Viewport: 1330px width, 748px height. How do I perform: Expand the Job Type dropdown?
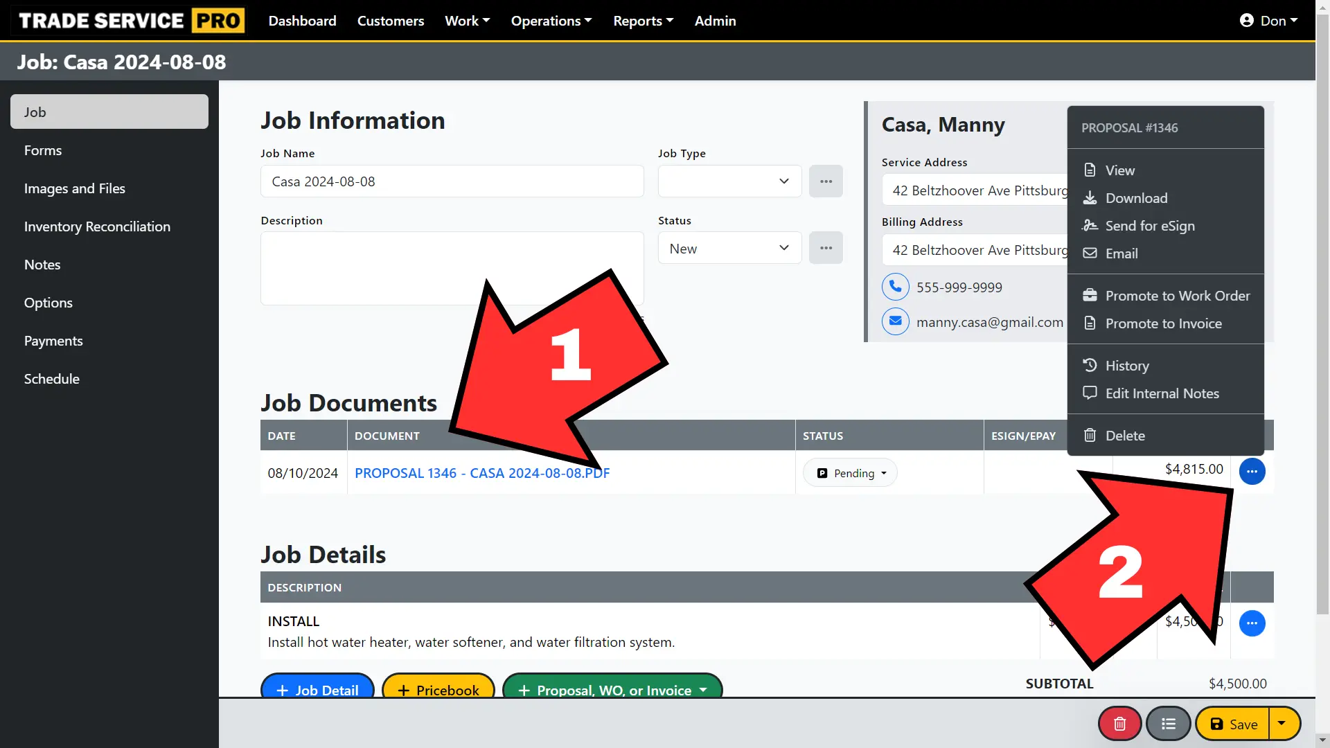[729, 181]
